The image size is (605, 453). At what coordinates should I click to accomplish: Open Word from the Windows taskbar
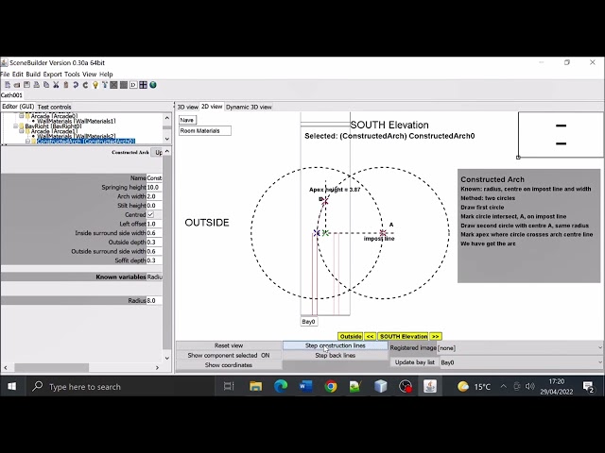pyautogui.click(x=305, y=386)
